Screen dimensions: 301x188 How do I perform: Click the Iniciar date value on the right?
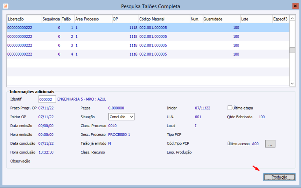pyautogui.click(x=202, y=108)
